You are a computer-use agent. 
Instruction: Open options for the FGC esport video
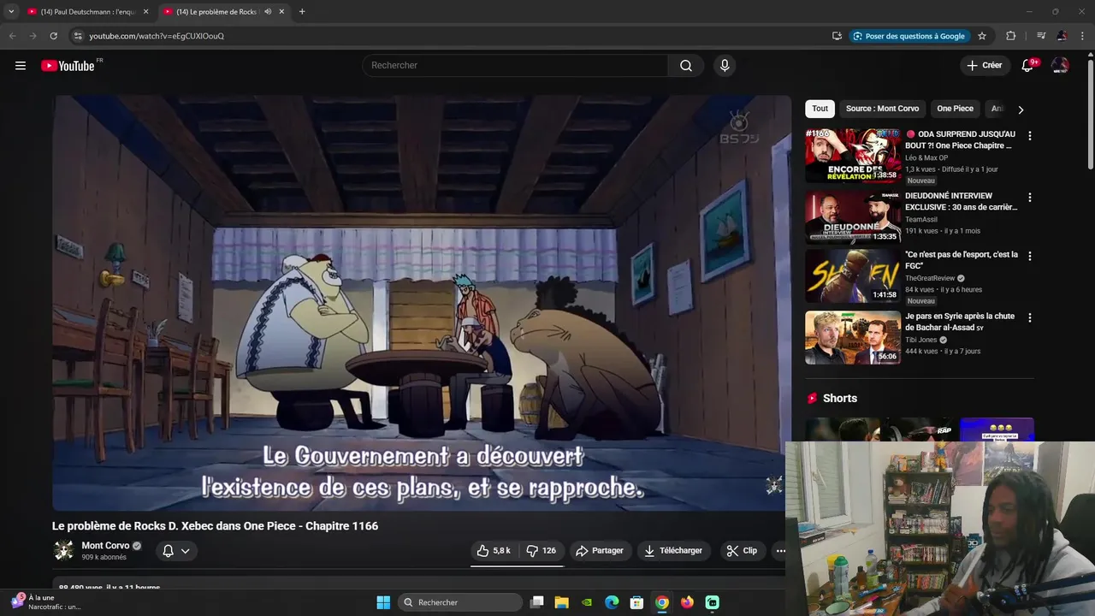tap(1029, 256)
